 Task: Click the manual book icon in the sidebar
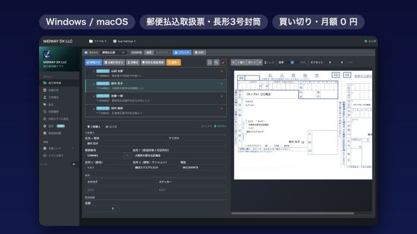pyautogui.click(x=45, y=133)
